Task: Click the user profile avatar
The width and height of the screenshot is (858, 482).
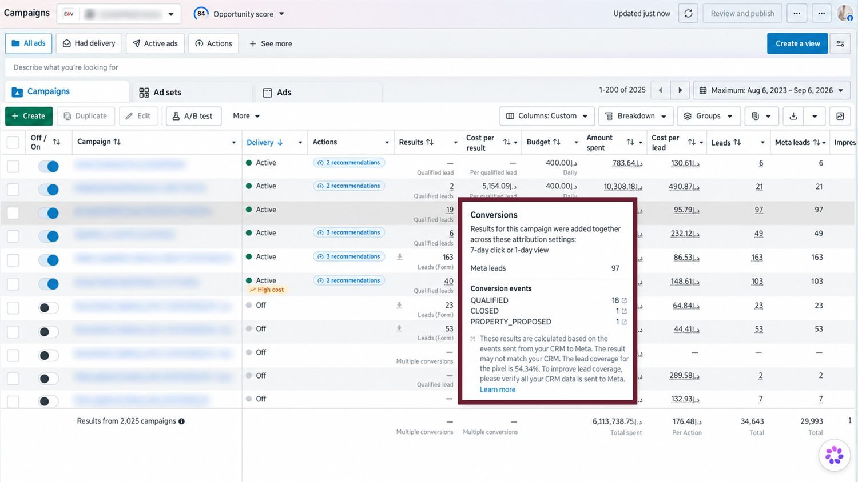Action: pos(845,13)
